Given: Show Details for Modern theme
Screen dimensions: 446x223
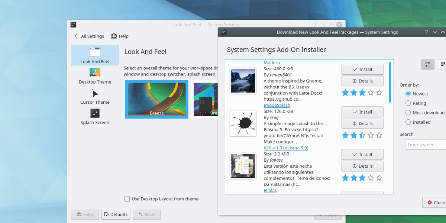Looking at the screenshot, I should click(x=362, y=81).
